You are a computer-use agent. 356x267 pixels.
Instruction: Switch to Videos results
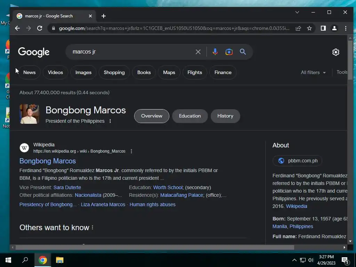coord(55,72)
